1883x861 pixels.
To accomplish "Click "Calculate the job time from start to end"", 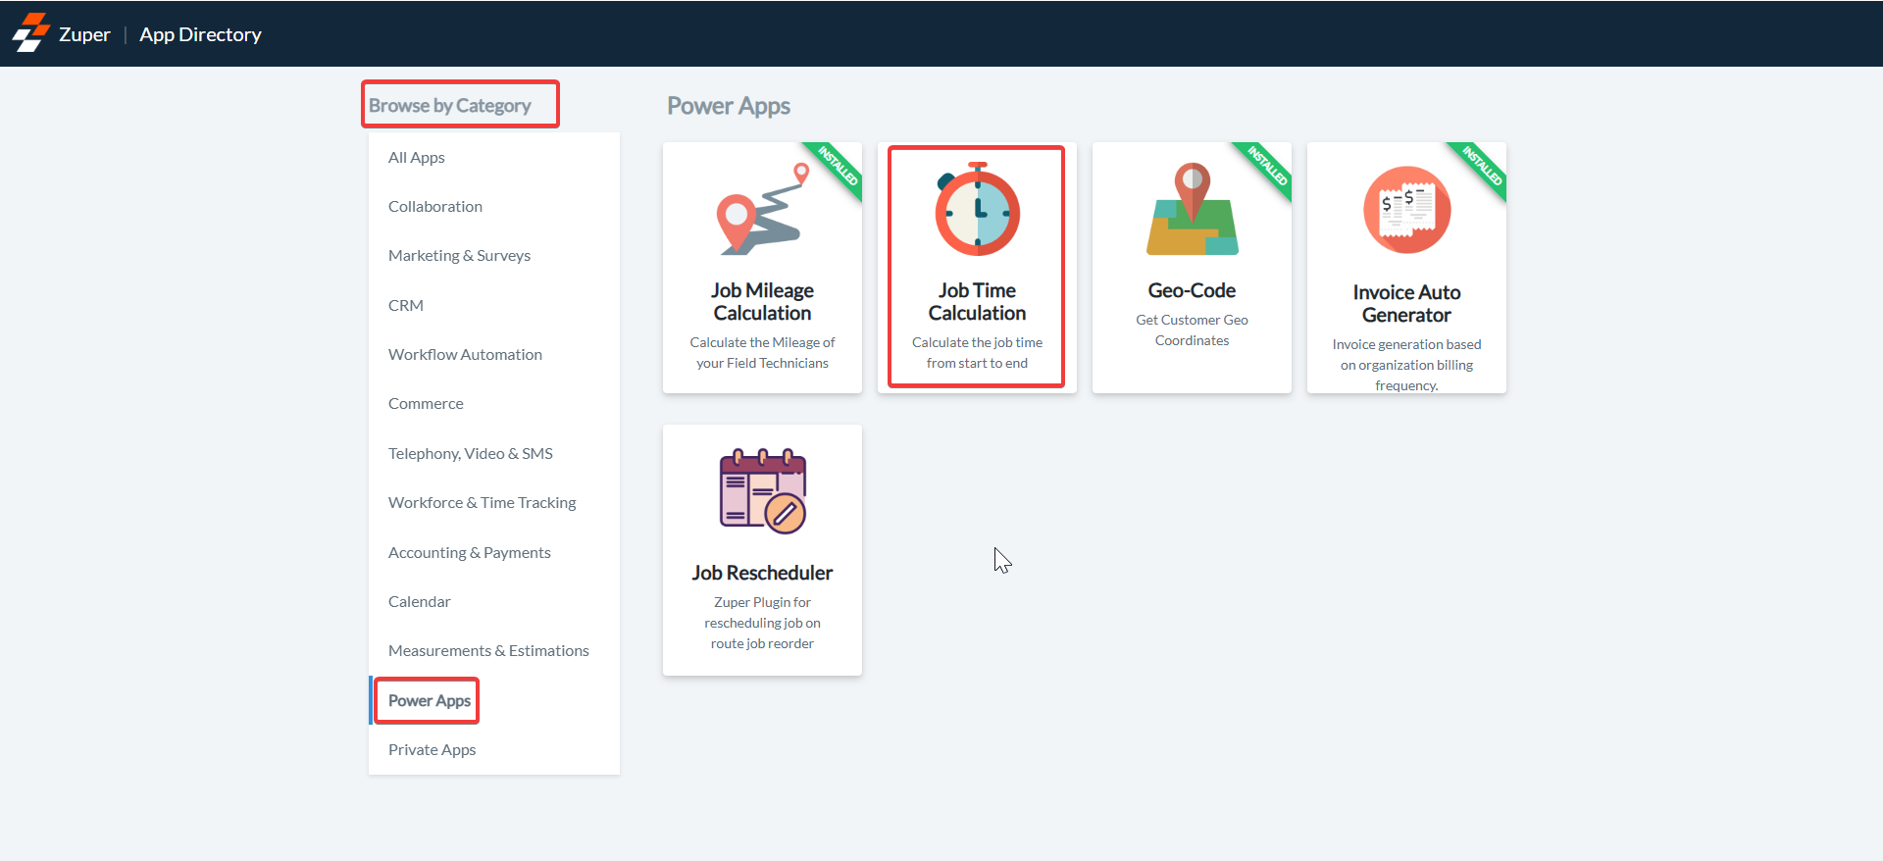I will coord(977,352).
